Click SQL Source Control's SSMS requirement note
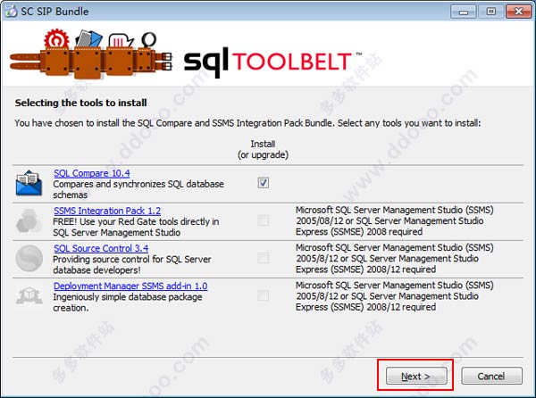Screen dimensions: 536x398 [x=395, y=259]
